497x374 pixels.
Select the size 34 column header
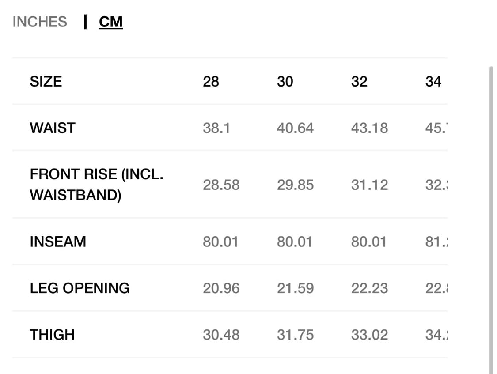coord(433,82)
